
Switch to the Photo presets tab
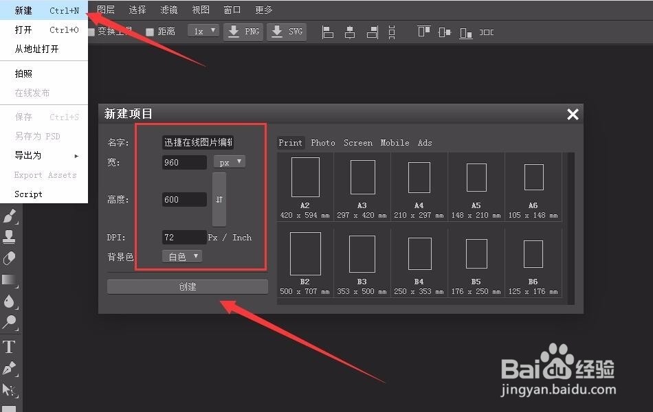click(x=323, y=143)
